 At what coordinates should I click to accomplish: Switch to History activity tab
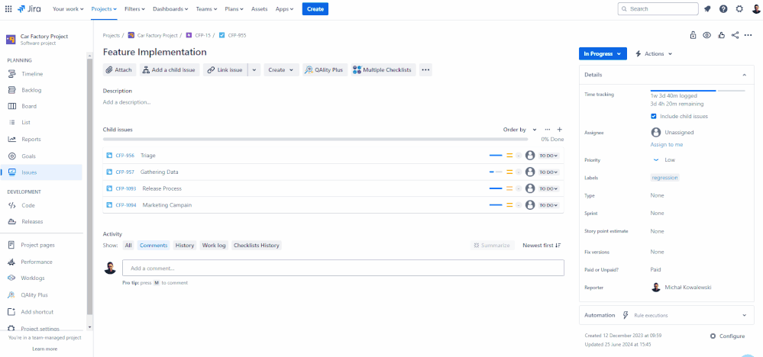(184, 246)
